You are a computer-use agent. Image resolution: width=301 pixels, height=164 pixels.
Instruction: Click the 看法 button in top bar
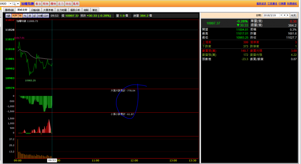pos(38,4)
